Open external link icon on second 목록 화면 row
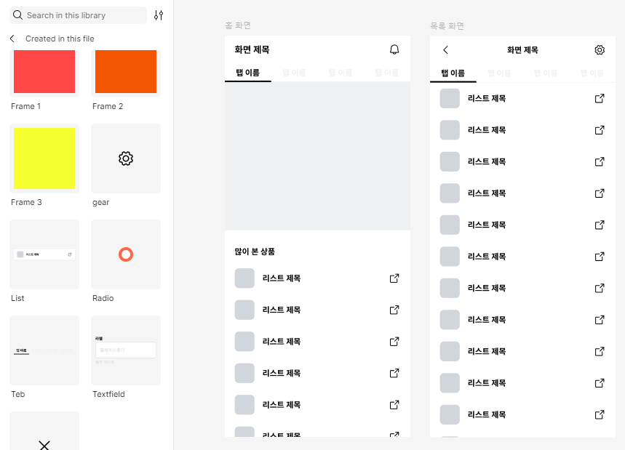Screen dimensions: 625x450 click(600, 130)
